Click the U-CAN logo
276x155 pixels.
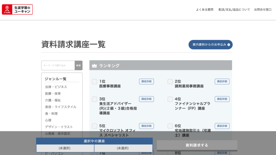[x=17, y=9]
